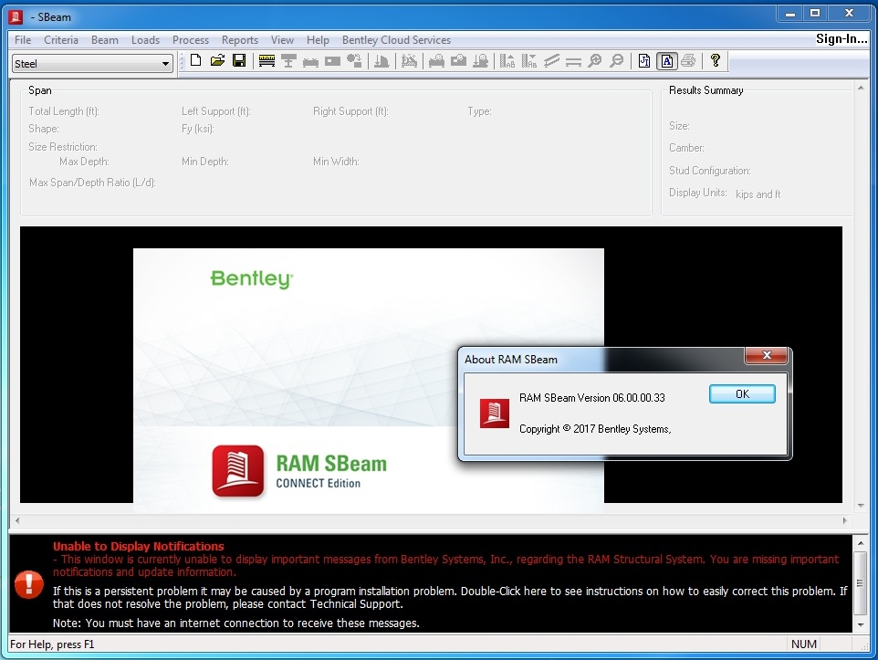Click horizontal scrollbar left arrow

(x=17, y=520)
